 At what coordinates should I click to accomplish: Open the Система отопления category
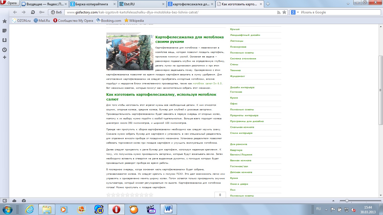point(243,59)
